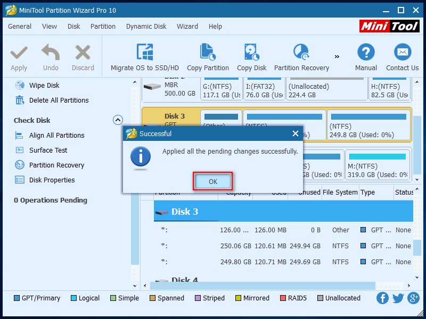Click the MiniTool logo

coord(389,26)
